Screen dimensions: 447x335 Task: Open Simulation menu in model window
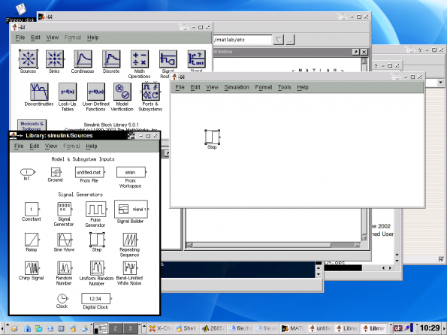[237, 87]
